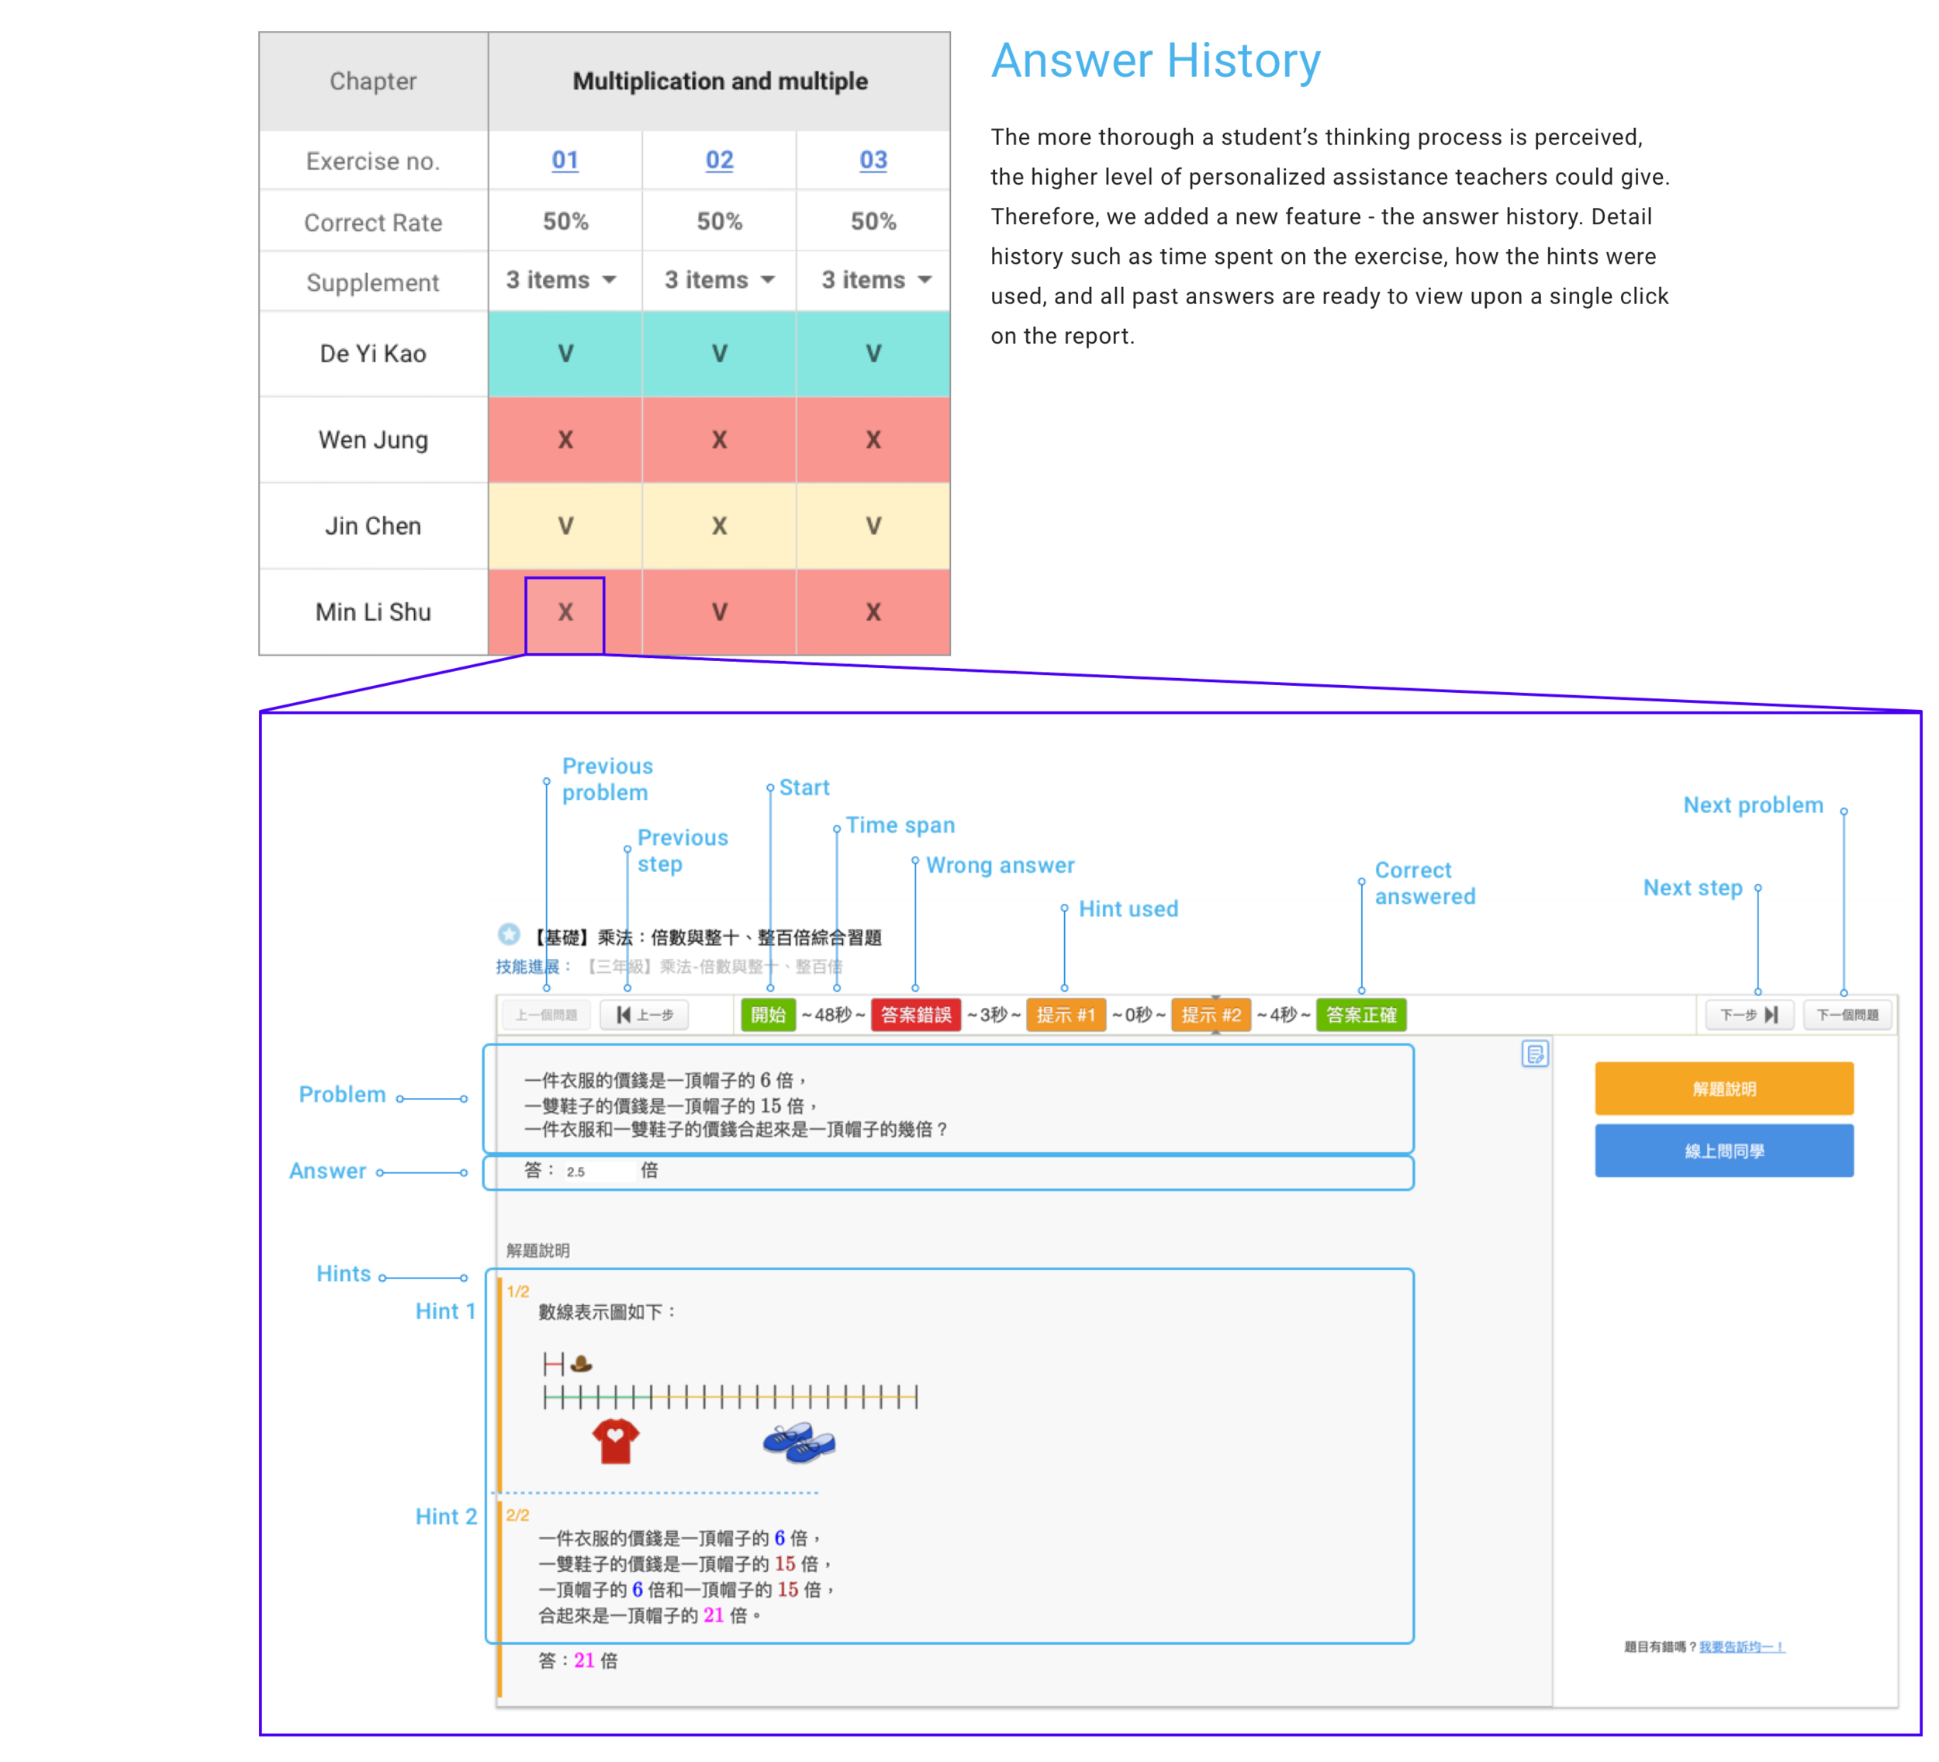Click Min Li Shu's highlighted exercise 01 cell
Image resolution: width=1939 pixels, height=1762 pixels.
pyautogui.click(x=565, y=612)
